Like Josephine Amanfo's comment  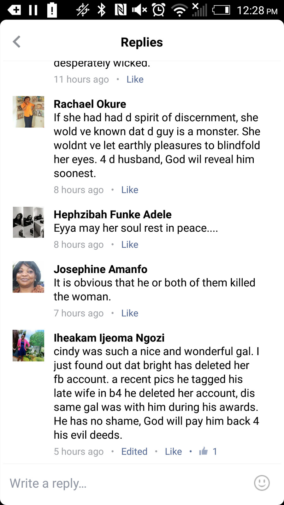pos(130,313)
